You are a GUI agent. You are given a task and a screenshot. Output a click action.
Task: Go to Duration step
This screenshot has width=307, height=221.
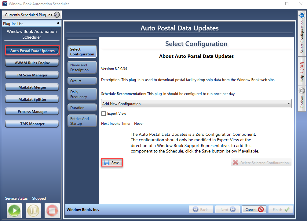point(82,108)
